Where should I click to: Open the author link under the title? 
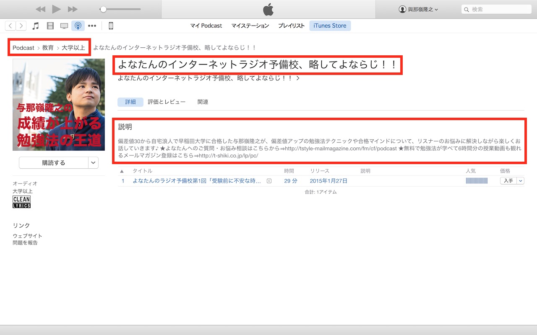(x=209, y=78)
